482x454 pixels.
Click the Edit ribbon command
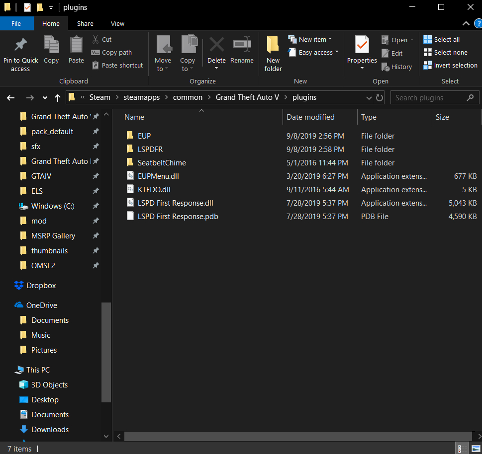(392, 54)
